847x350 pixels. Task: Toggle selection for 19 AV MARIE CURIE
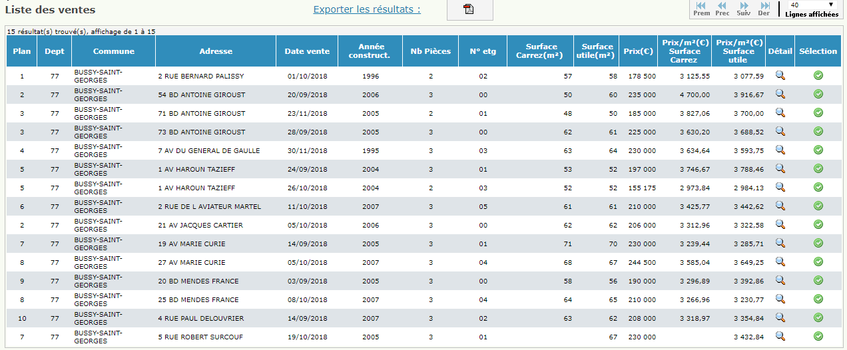click(818, 244)
